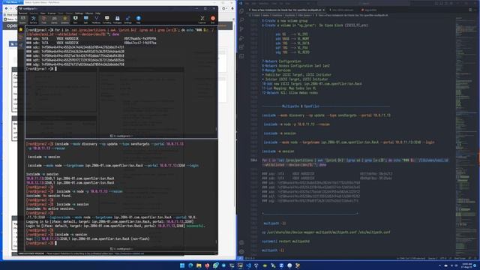Select second editor tab in VS Code
This screenshot has height=270, width=480.
coord(343,10)
